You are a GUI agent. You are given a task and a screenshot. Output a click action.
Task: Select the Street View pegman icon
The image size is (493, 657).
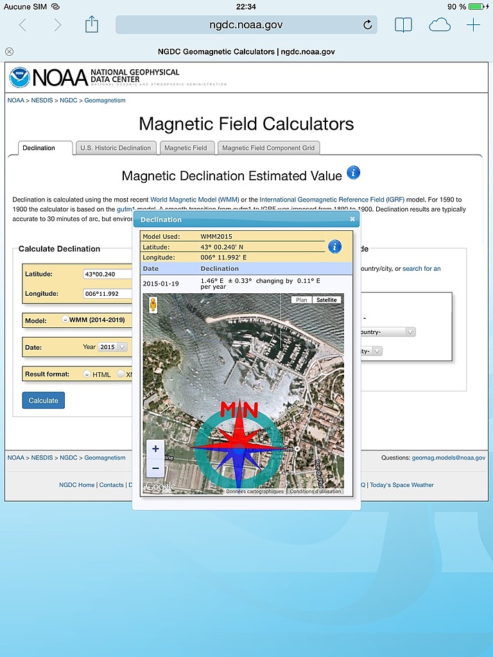[x=153, y=305]
